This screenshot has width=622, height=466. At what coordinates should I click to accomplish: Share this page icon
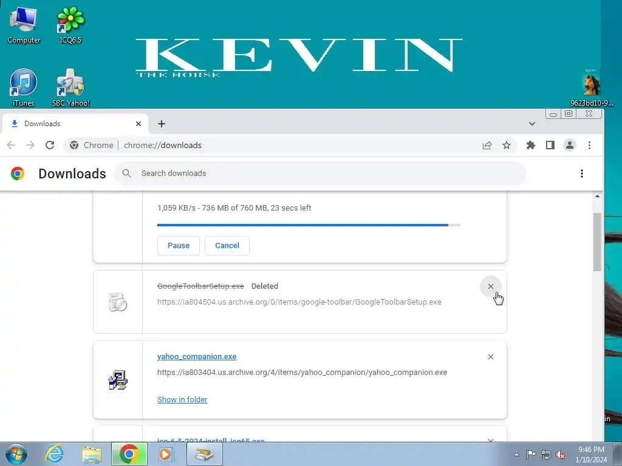pyautogui.click(x=487, y=145)
